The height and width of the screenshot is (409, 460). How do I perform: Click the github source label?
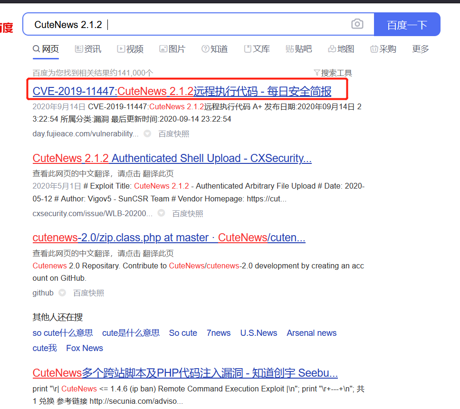[x=43, y=293]
